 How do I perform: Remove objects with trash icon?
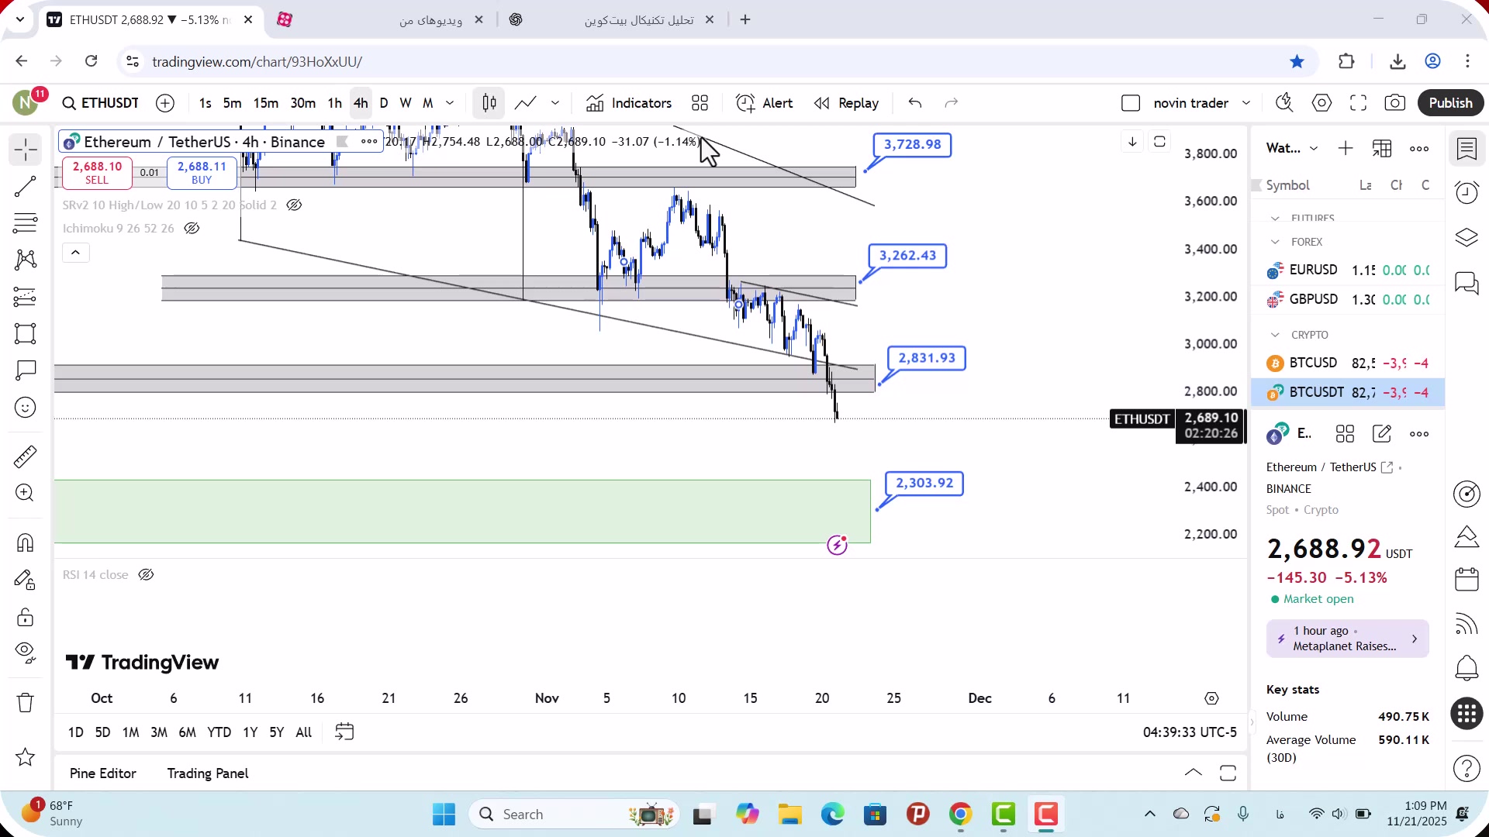click(x=26, y=703)
